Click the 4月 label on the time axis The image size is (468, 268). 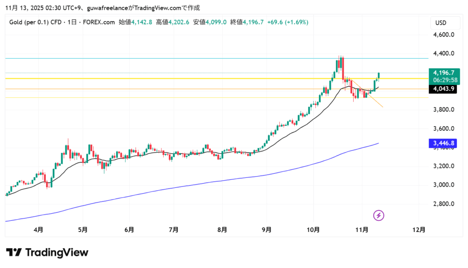coord(38,230)
